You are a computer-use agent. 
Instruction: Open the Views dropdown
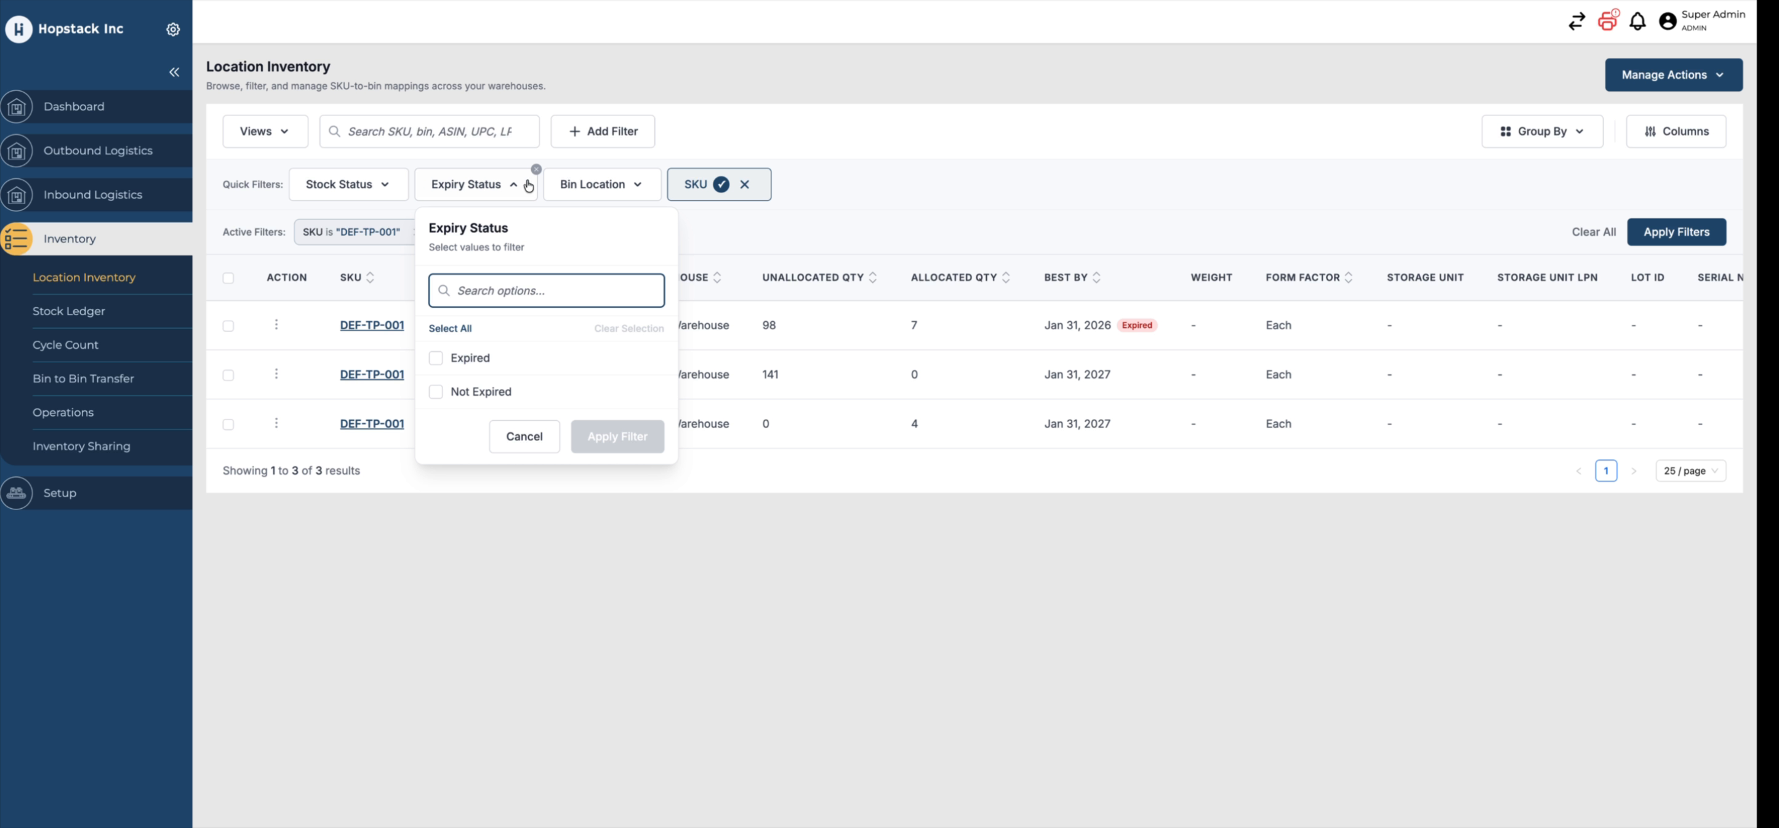point(265,131)
